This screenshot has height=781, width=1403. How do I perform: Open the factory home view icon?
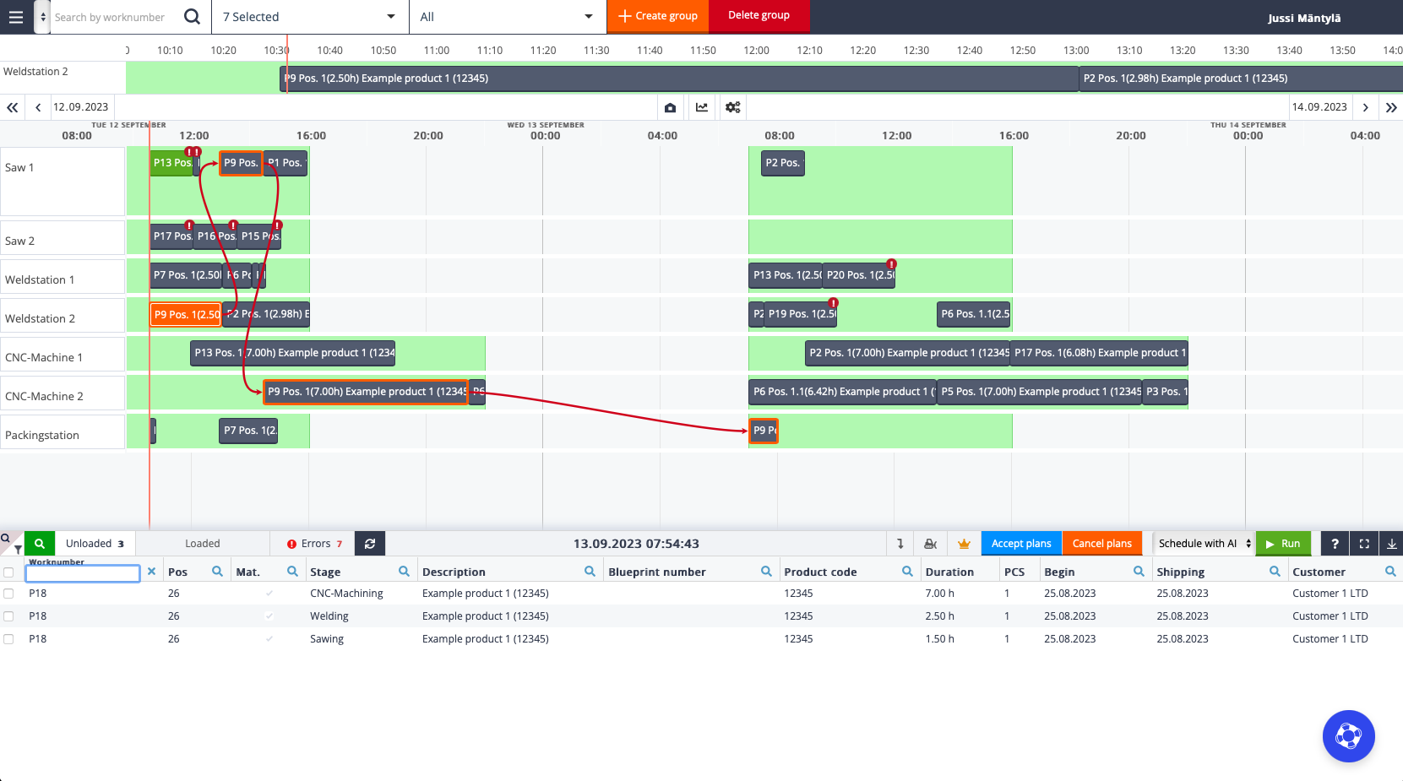[x=670, y=107]
